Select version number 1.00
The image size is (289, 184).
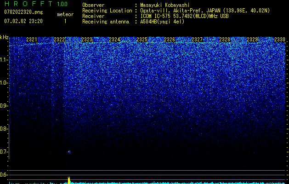point(62,4)
